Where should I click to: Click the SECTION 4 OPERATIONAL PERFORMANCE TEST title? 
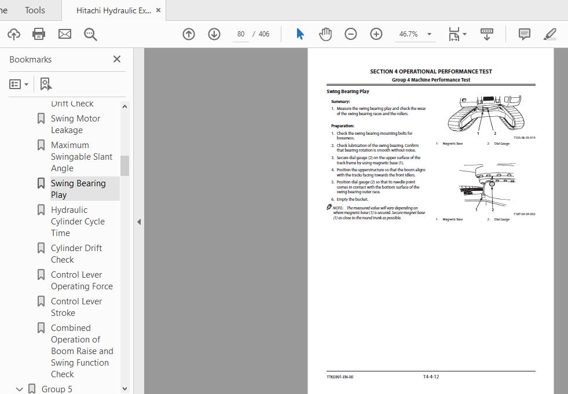(x=431, y=72)
